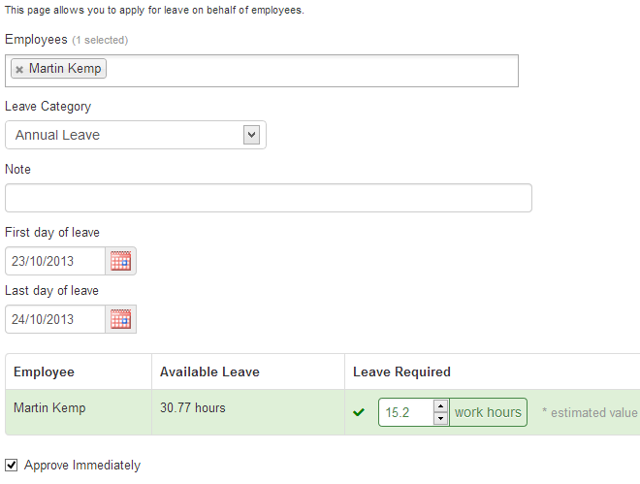Screen dimensions: 640x484
Task: Increase leave hours with up arrow
Action: click(440, 406)
